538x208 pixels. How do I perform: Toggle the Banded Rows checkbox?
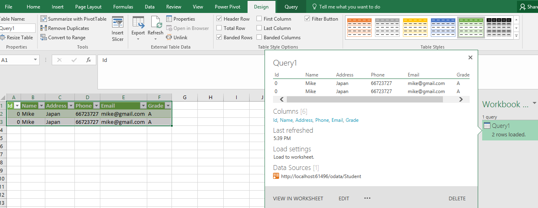(219, 38)
